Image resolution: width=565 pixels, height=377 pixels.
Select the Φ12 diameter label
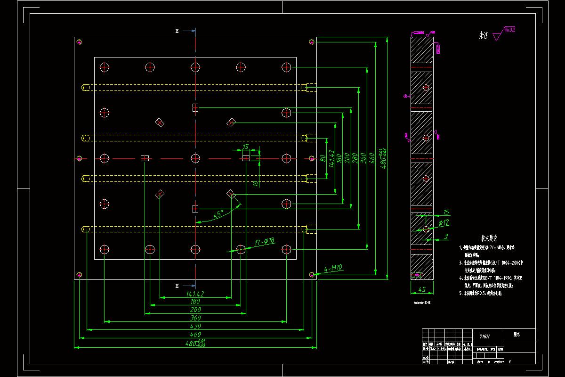(444, 222)
